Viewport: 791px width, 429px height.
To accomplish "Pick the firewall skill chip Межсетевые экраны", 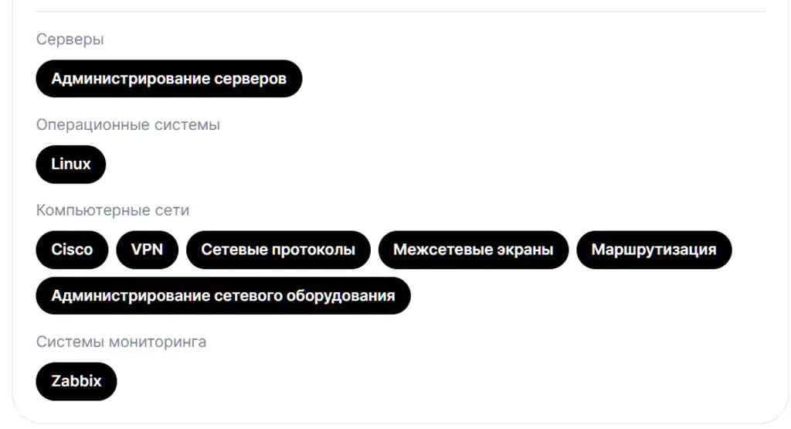I will [473, 250].
